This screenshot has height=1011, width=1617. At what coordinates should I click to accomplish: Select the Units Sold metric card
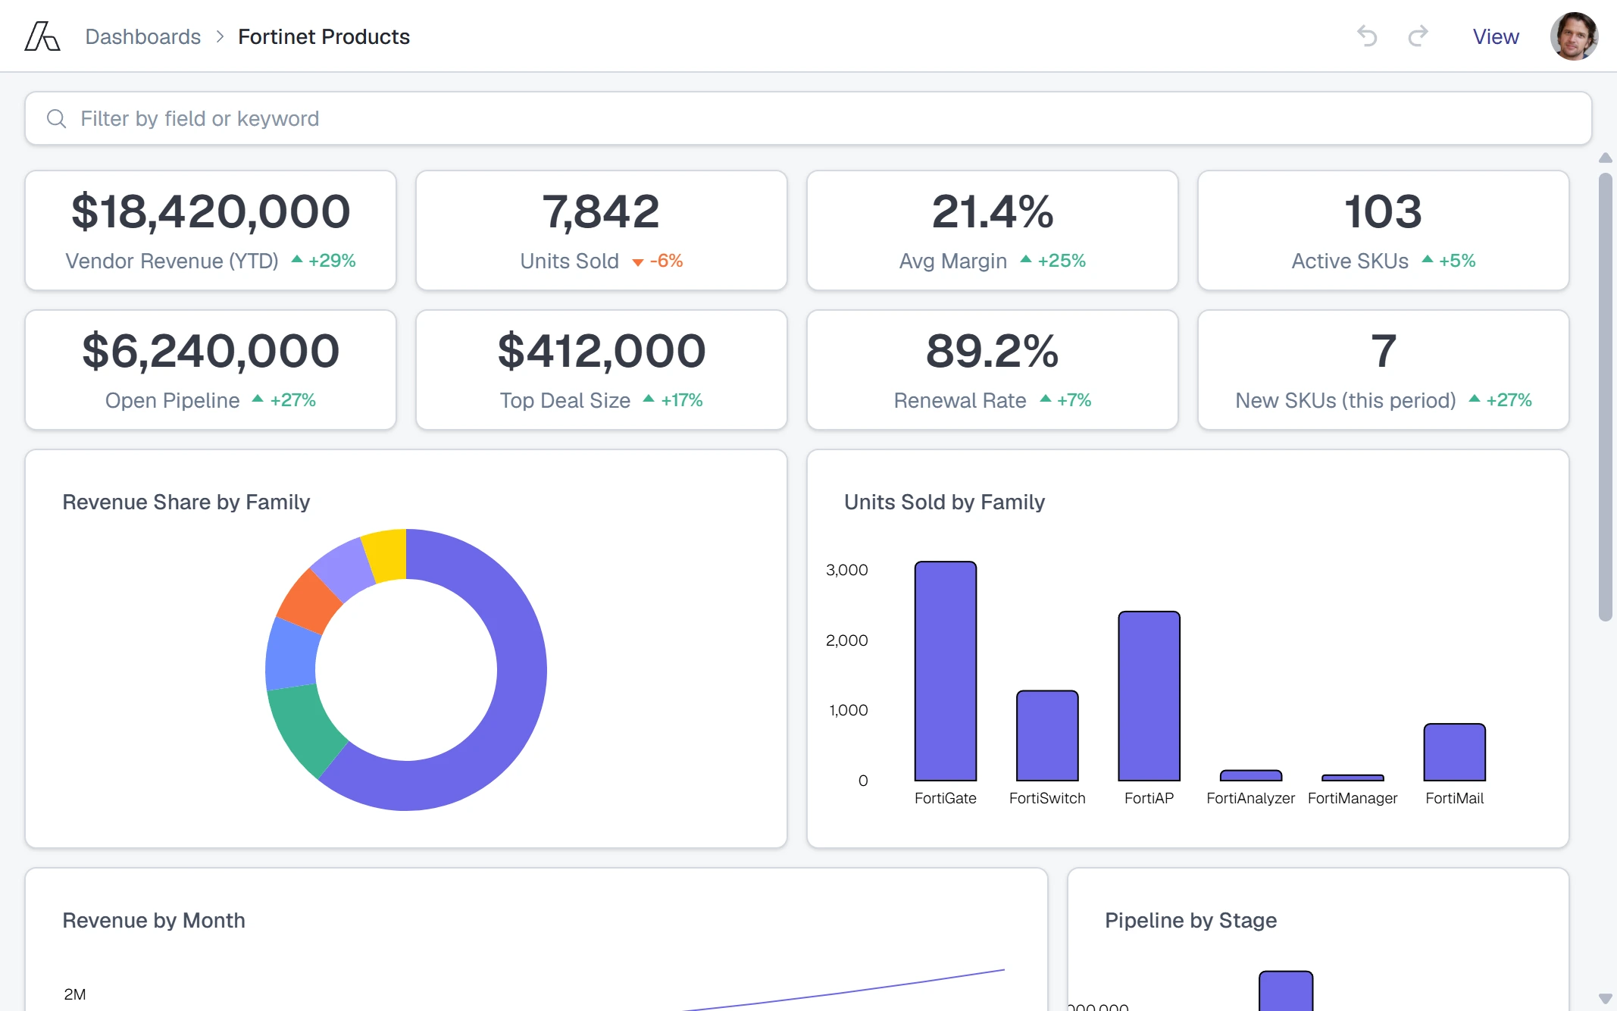pos(602,230)
